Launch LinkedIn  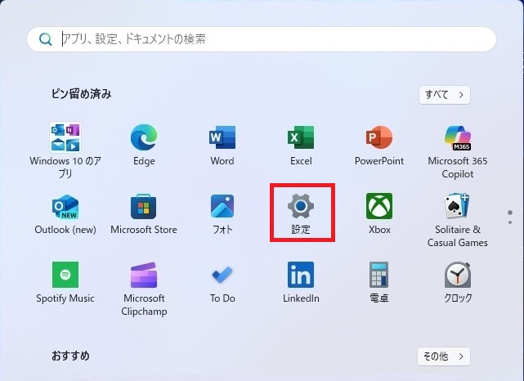pos(301,275)
